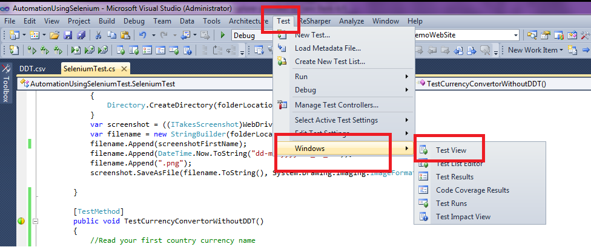Viewport: 591px width, 247px height.
Task: Select Code Coverage Results in submenu
Action: point(480,190)
